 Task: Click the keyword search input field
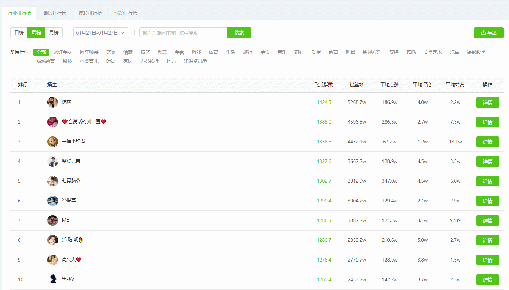coord(183,33)
